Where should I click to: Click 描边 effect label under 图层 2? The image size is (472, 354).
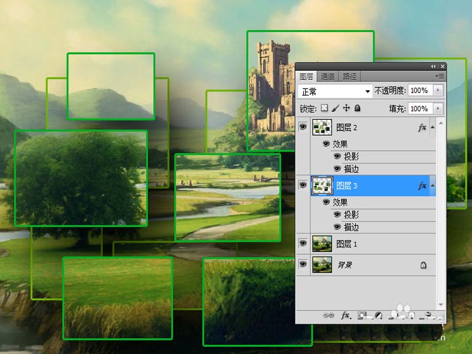click(351, 169)
